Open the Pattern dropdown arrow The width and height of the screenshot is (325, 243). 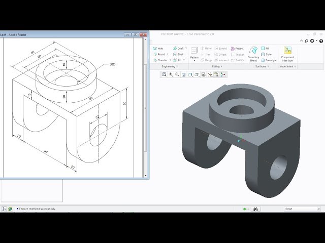(194, 61)
